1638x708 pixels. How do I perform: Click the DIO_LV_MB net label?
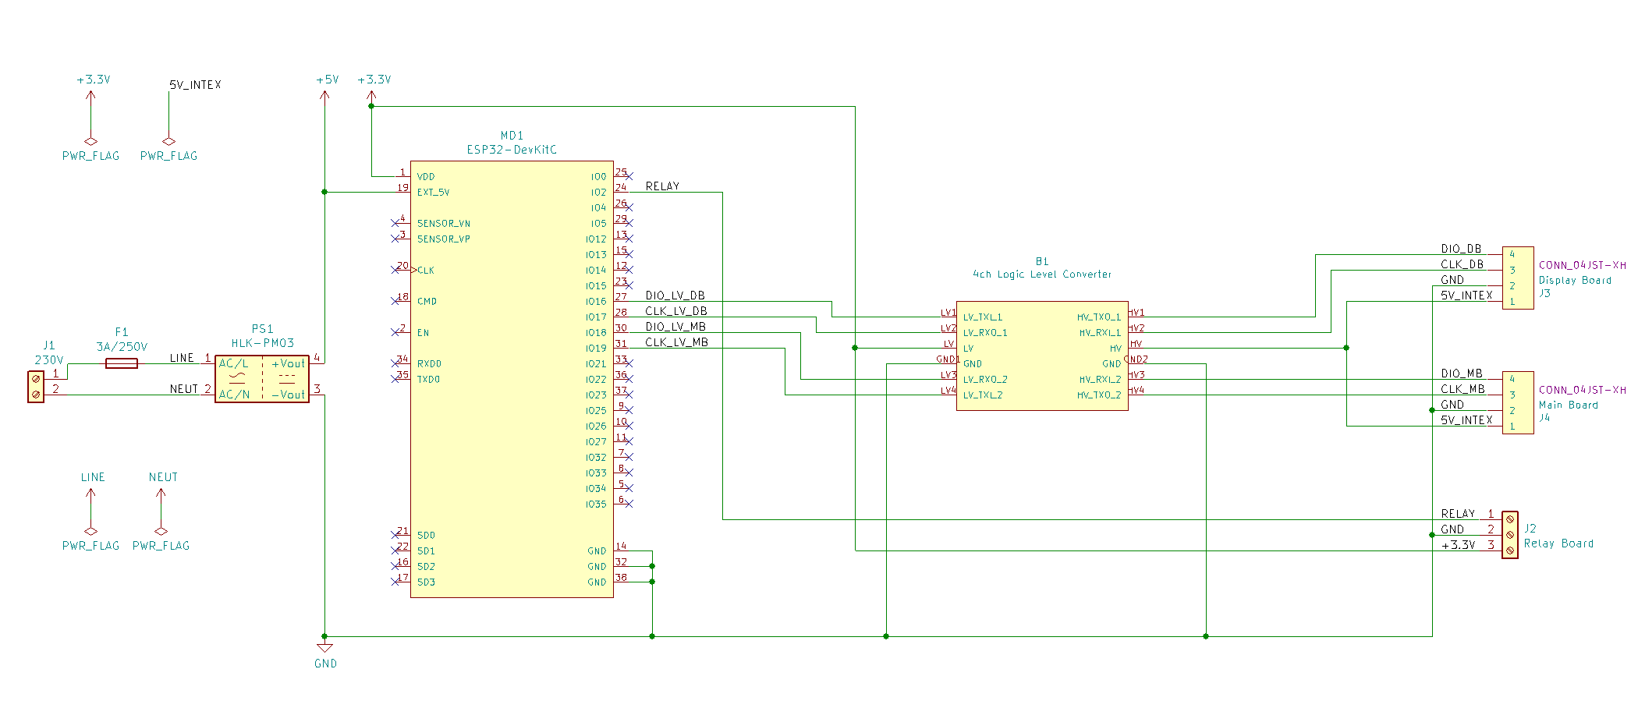(675, 327)
